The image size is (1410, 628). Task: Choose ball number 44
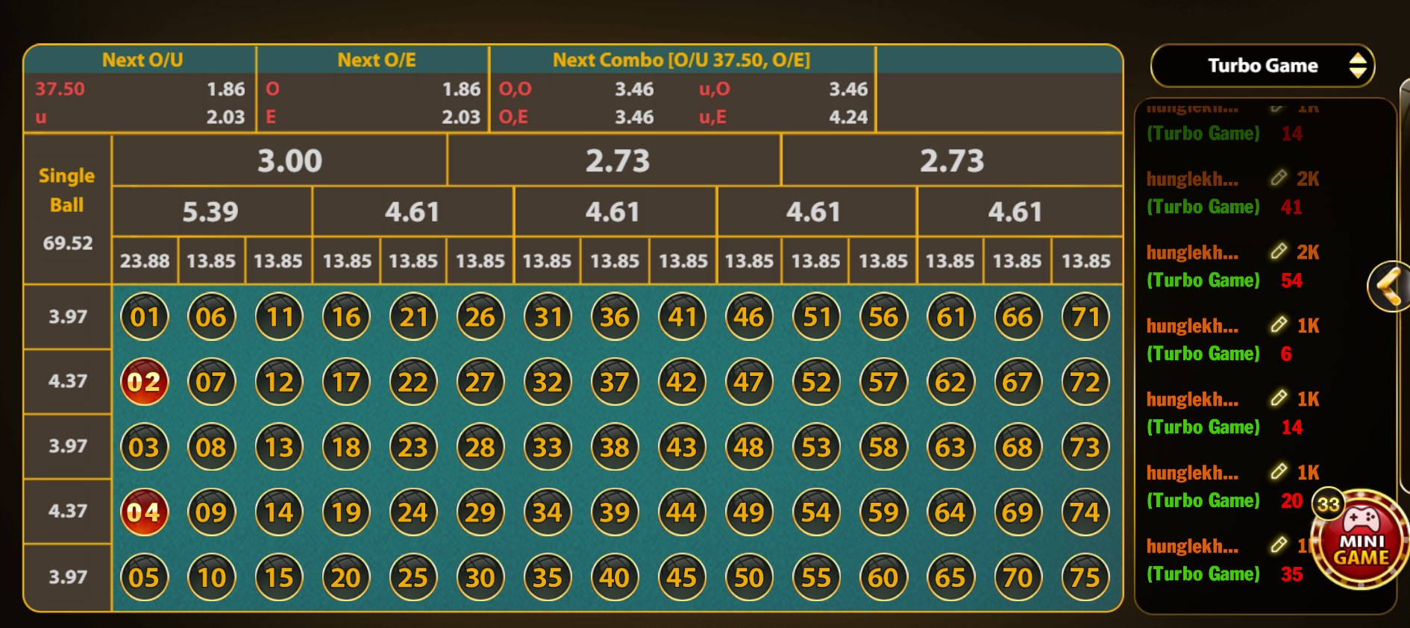(x=682, y=512)
